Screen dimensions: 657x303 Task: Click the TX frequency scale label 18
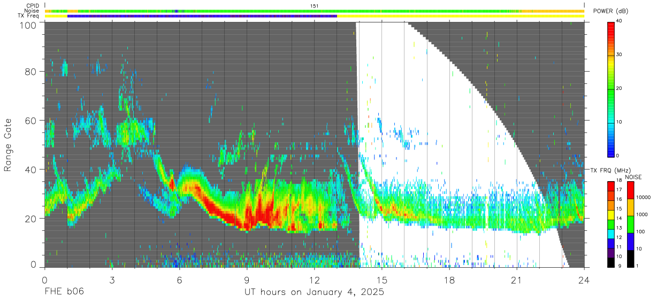click(620, 182)
